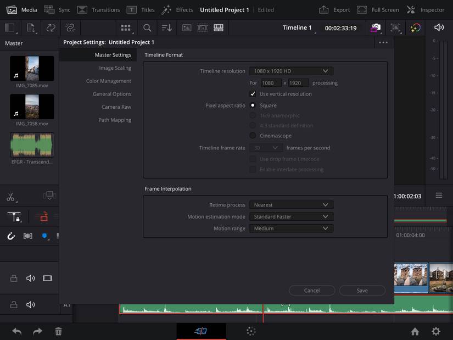Open the Motion estimation mode dropdown

coord(291,216)
